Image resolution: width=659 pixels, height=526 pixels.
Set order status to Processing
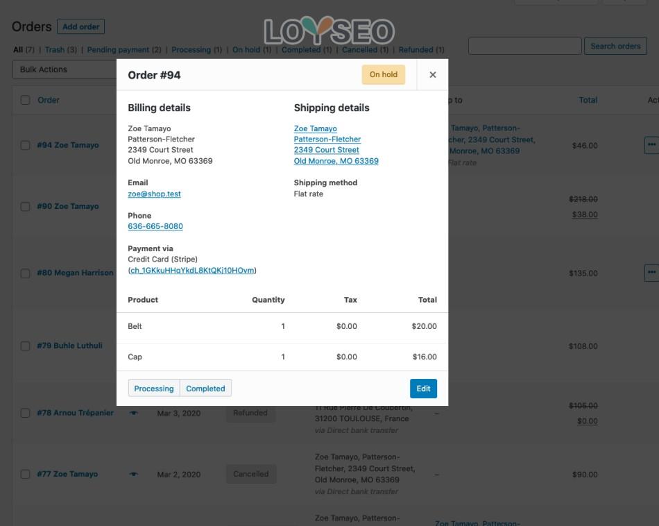pyautogui.click(x=154, y=389)
